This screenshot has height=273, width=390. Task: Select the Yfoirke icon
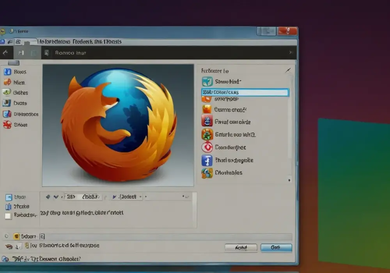click(x=9, y=207)
